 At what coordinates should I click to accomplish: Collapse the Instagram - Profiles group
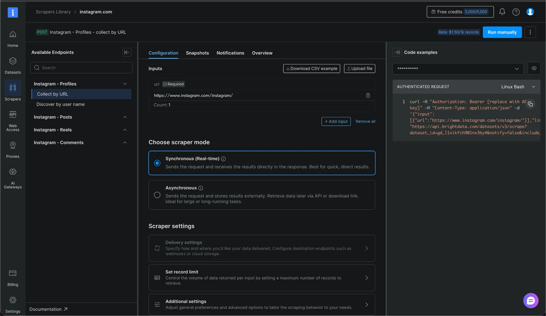tap(125, 84)
